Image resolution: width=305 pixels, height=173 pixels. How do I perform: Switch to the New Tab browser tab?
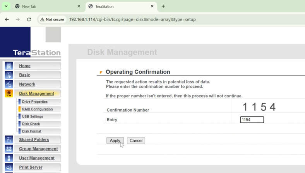coord(46,7)
